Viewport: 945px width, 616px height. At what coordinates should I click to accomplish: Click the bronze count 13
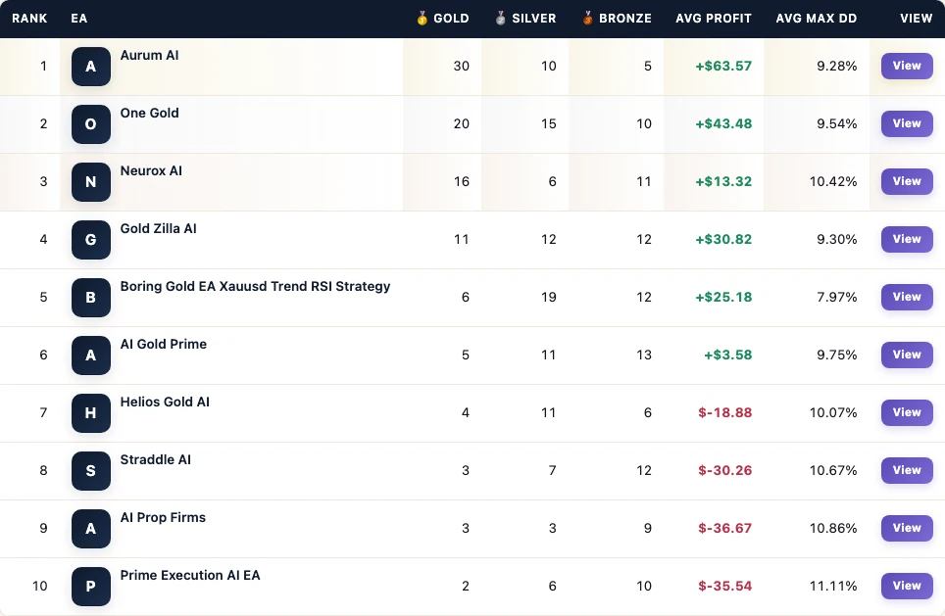644,355
